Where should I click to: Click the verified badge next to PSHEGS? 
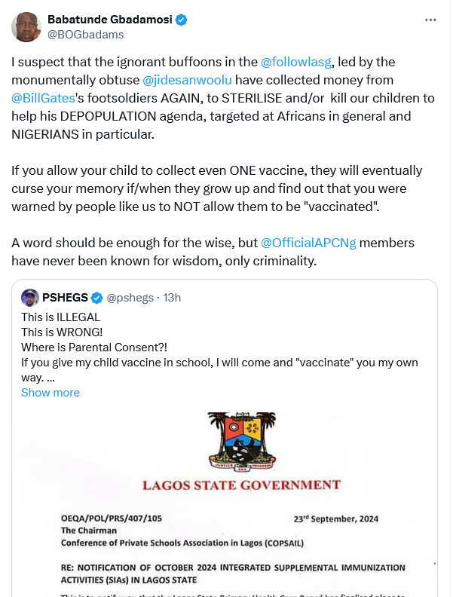click(97, 298)
